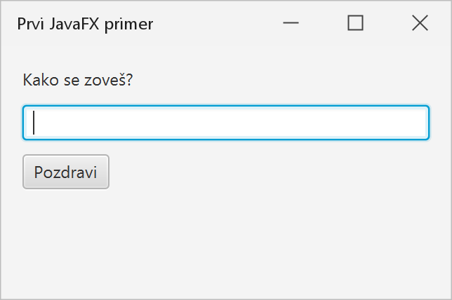The width and height of the screenshot is (452, 300).
Task: Minimize the Prvi JavaFX primer window
Action: pos(291,23)
